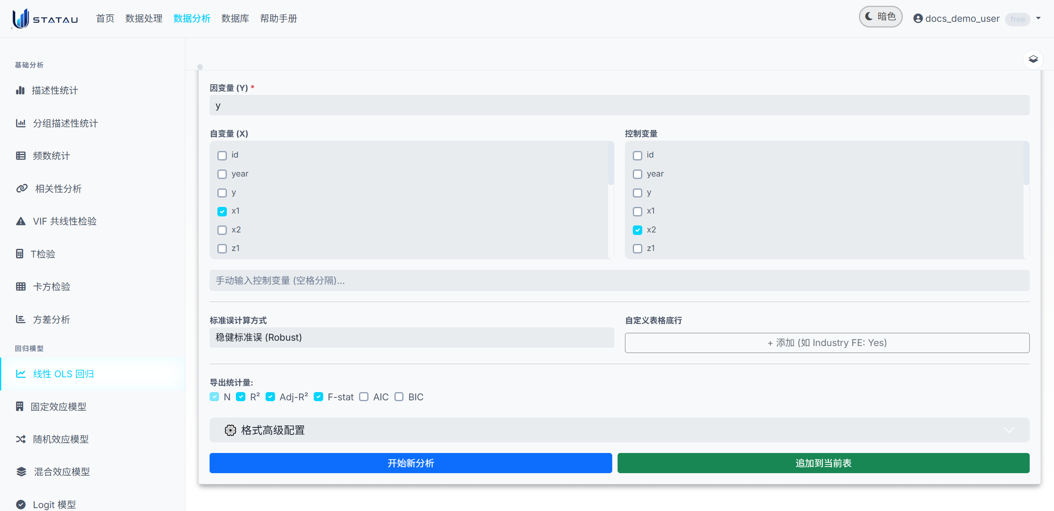Click the STATAU logo
This screenshot has width=1054, height=511.
pos(45,19)
